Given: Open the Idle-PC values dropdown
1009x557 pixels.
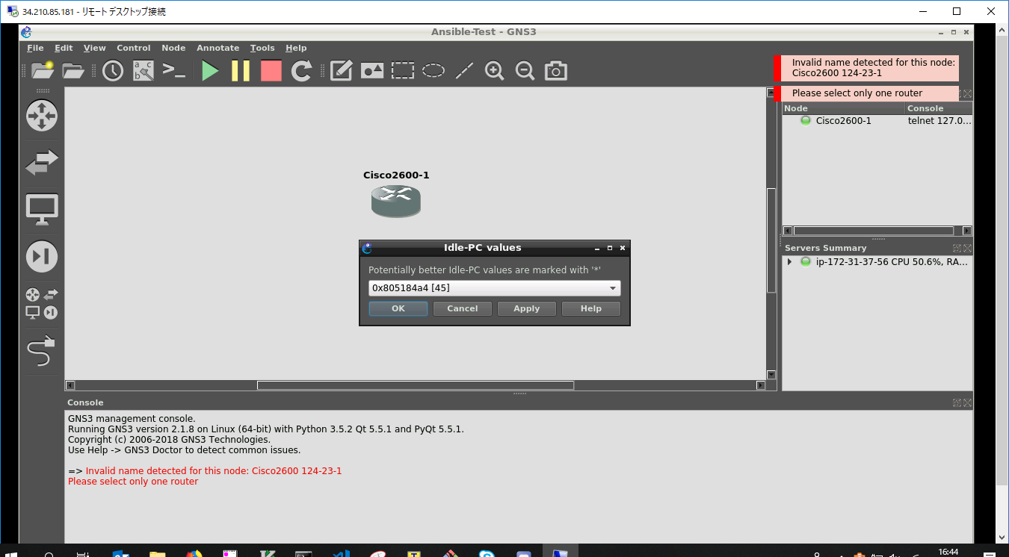Looking at the screenshot, I should coord(495,288).
